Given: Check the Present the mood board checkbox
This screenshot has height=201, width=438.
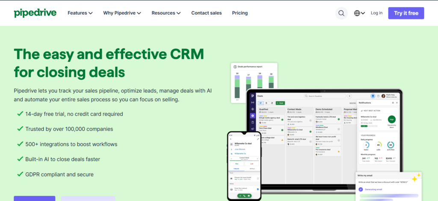Looking at the screenshot, I should tap(258, 178).
